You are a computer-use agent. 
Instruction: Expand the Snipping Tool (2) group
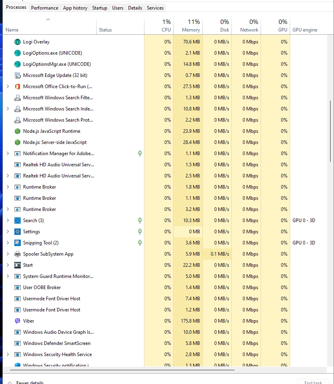[x=8, y=243]
